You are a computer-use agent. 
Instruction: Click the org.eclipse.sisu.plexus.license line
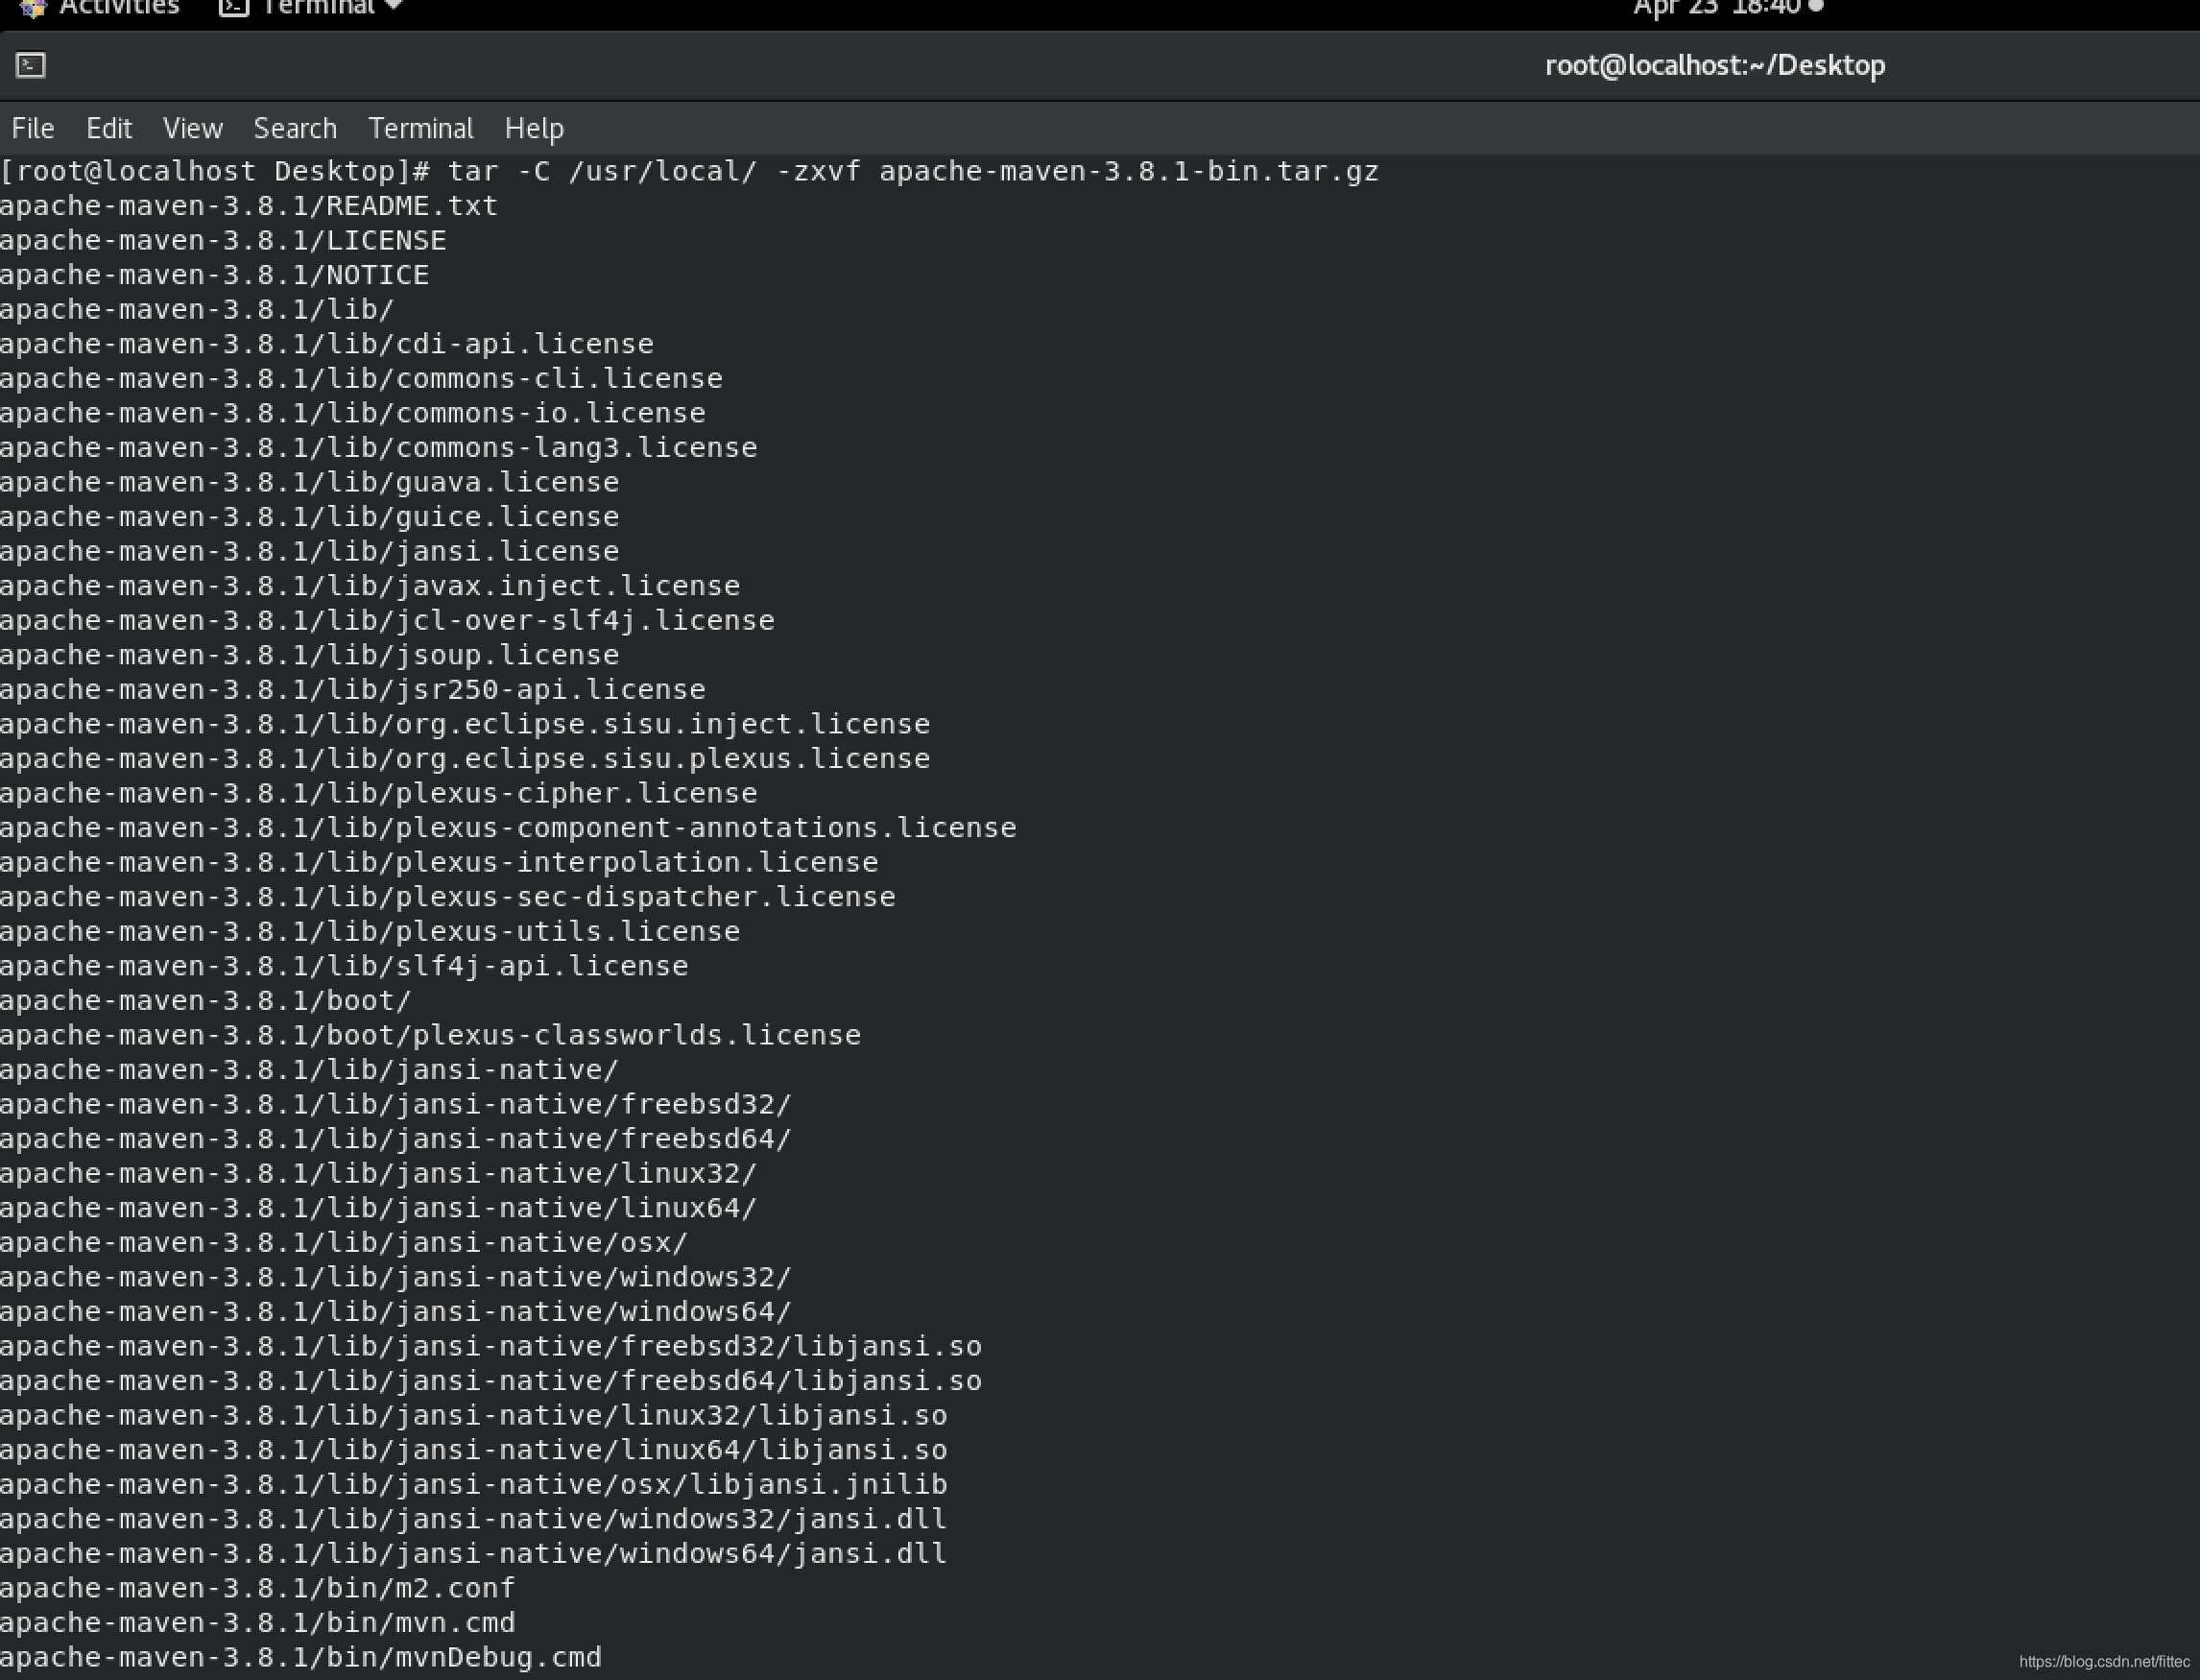pos(465,758)
